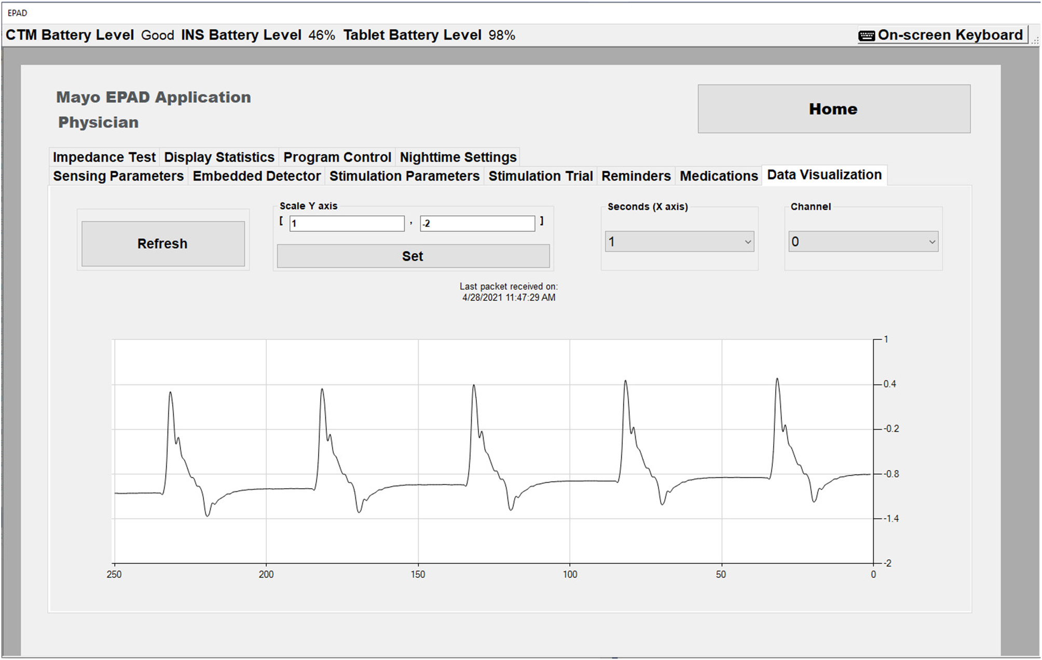Click the signal waveform chart area
This screenshot has width=1042, height=660.
(x=493, y=451)
